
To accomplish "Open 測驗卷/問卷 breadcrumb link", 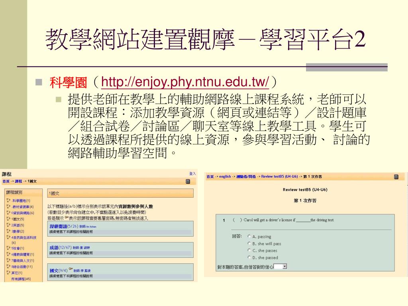I will 246,177.
